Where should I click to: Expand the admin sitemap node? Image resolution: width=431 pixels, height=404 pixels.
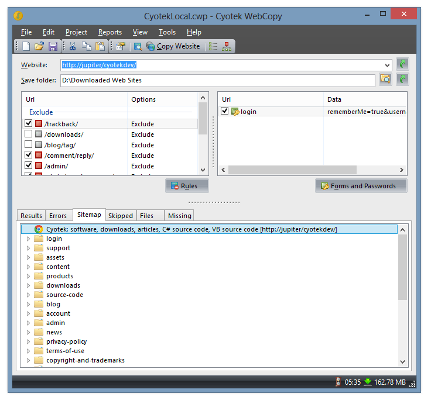click(28, 323)
